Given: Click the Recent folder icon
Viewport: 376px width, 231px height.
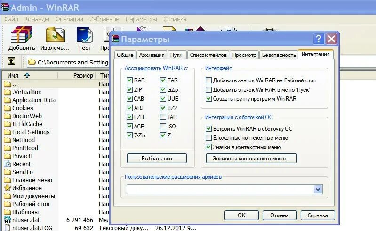Looking at the screenshot, I should pos(8,164).
